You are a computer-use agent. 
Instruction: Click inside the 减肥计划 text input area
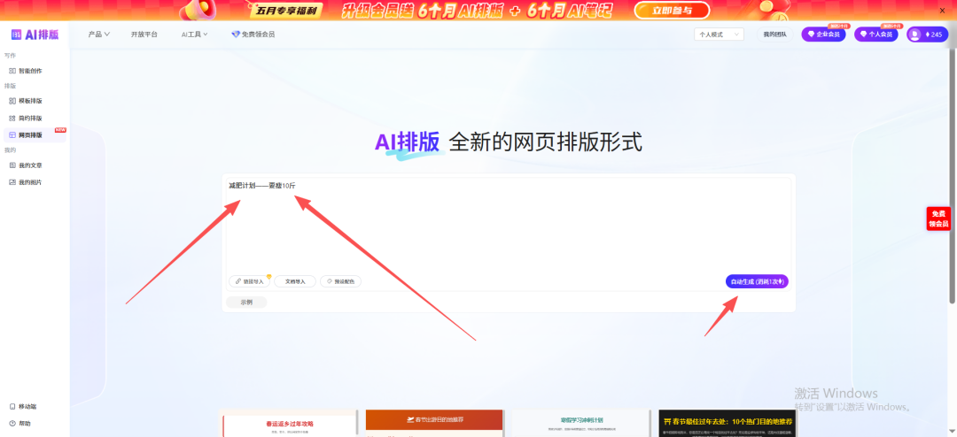(x=509, y=224)
